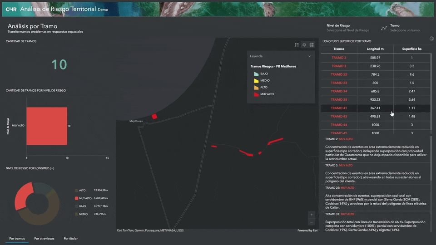Open the map legend list icon
The height and width of the screenshot is (245, 436).
point(297,44)
